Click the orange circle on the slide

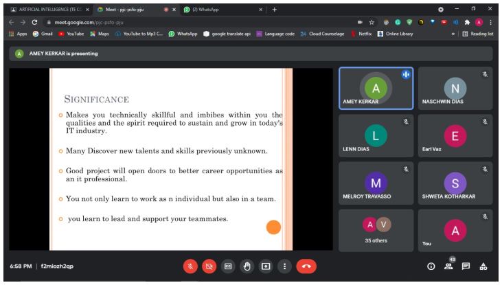click(x=273, y=227)
